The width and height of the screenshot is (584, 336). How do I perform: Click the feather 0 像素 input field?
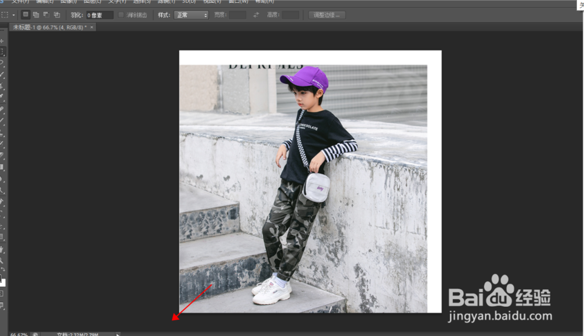point(100,15)
